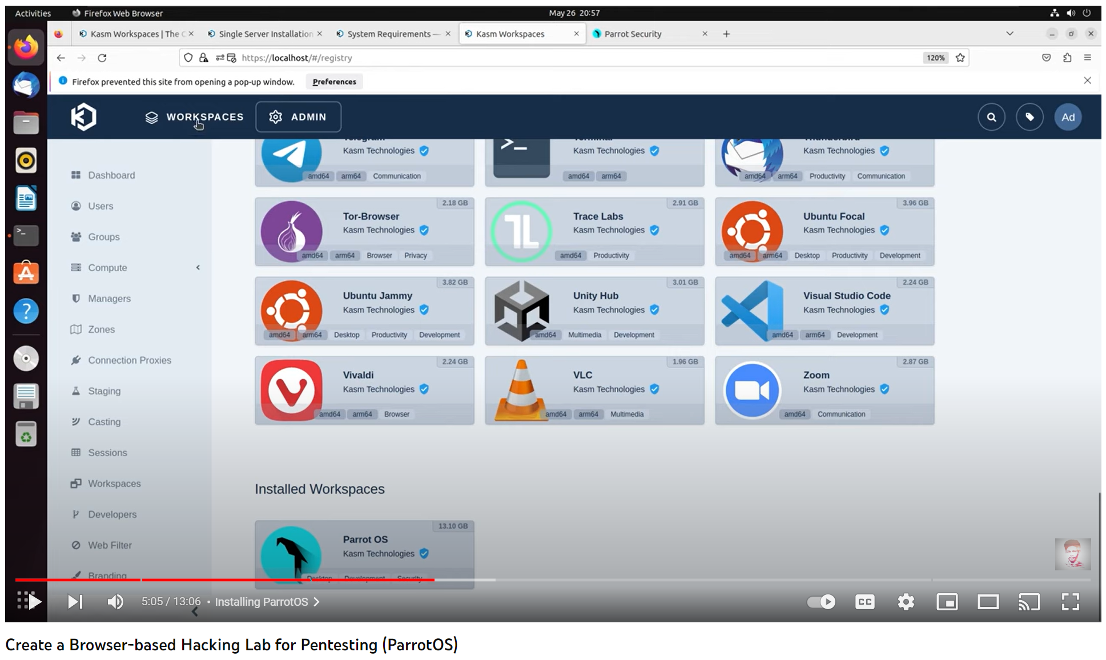The width and height of the screenshot is (1106, 660).
Task: Click the Kasm logo in header
Action: (83, 117)
